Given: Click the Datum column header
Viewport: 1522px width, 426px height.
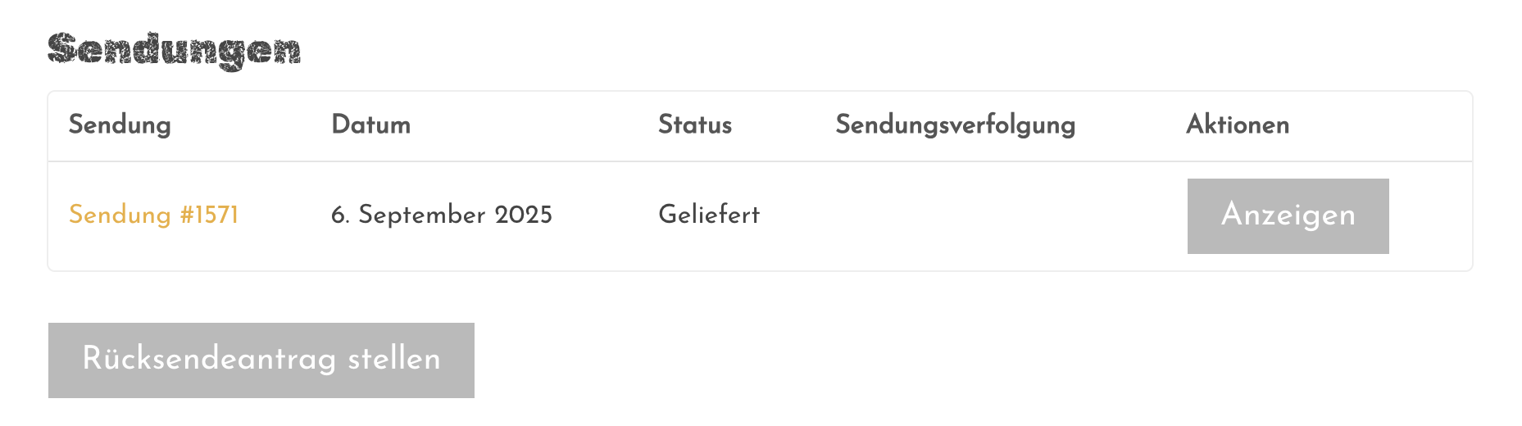Looking at the screenshot, I should [x=370, y=125].
